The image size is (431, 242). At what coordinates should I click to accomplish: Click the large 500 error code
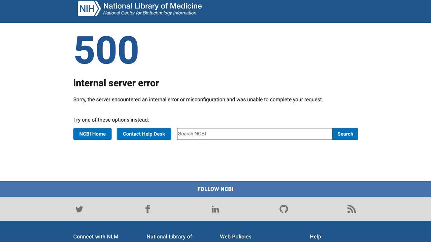[106, 50]
